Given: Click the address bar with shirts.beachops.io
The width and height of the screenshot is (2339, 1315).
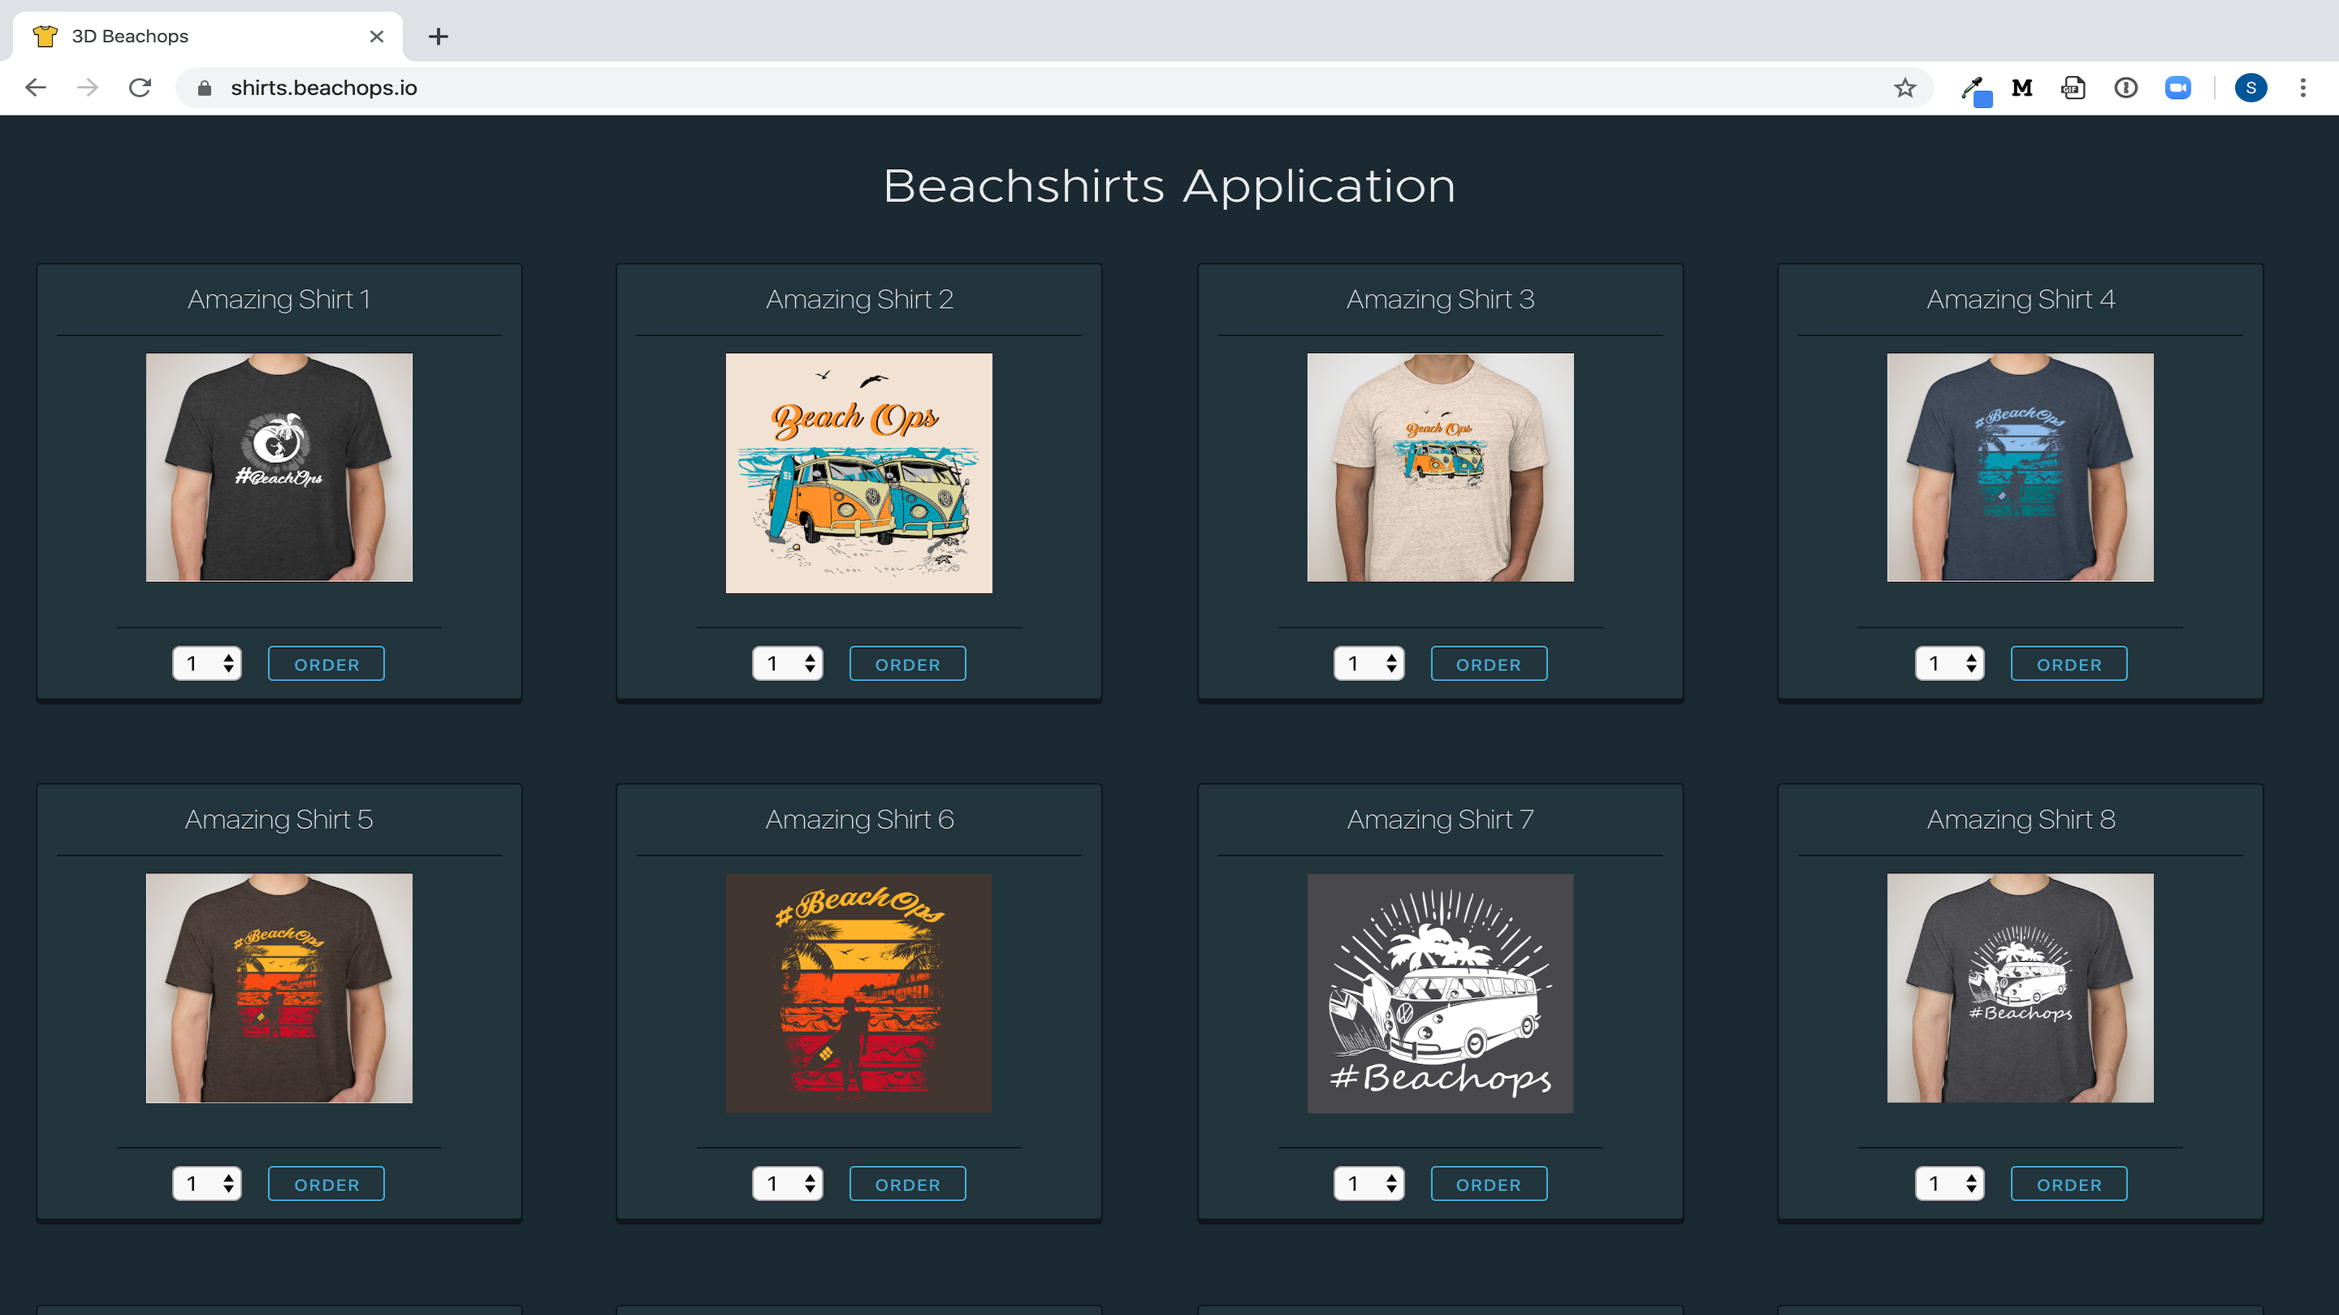Looking at the screenshot, I should (x=1053, y=87).
